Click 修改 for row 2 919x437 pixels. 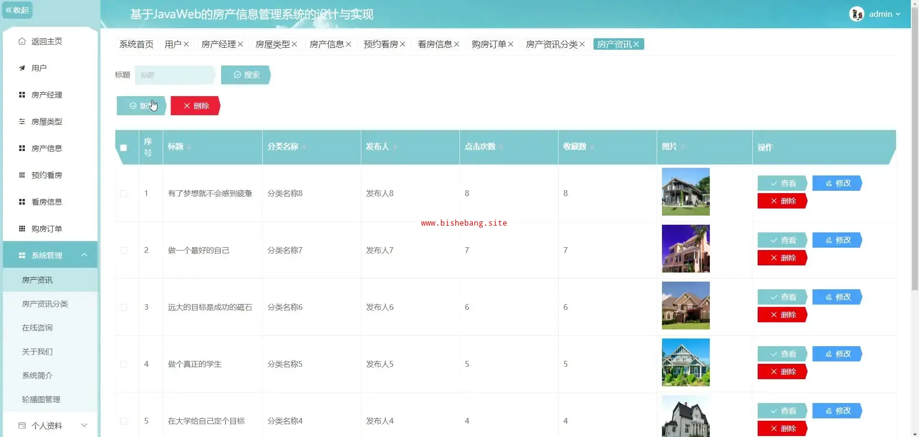click(838, 240)
